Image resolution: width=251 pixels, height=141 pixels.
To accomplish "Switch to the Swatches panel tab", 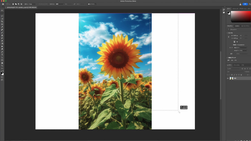I will pos(235,9).
